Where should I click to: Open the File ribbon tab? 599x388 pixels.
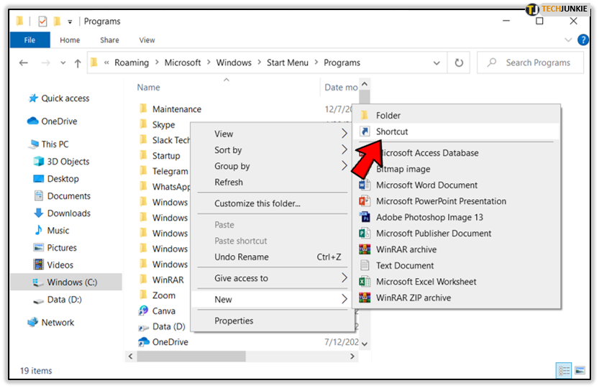click(x=29, y=40)
